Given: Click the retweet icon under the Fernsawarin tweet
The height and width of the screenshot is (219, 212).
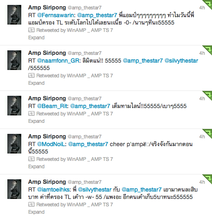Looking at the screenshot, I should 31,30.
